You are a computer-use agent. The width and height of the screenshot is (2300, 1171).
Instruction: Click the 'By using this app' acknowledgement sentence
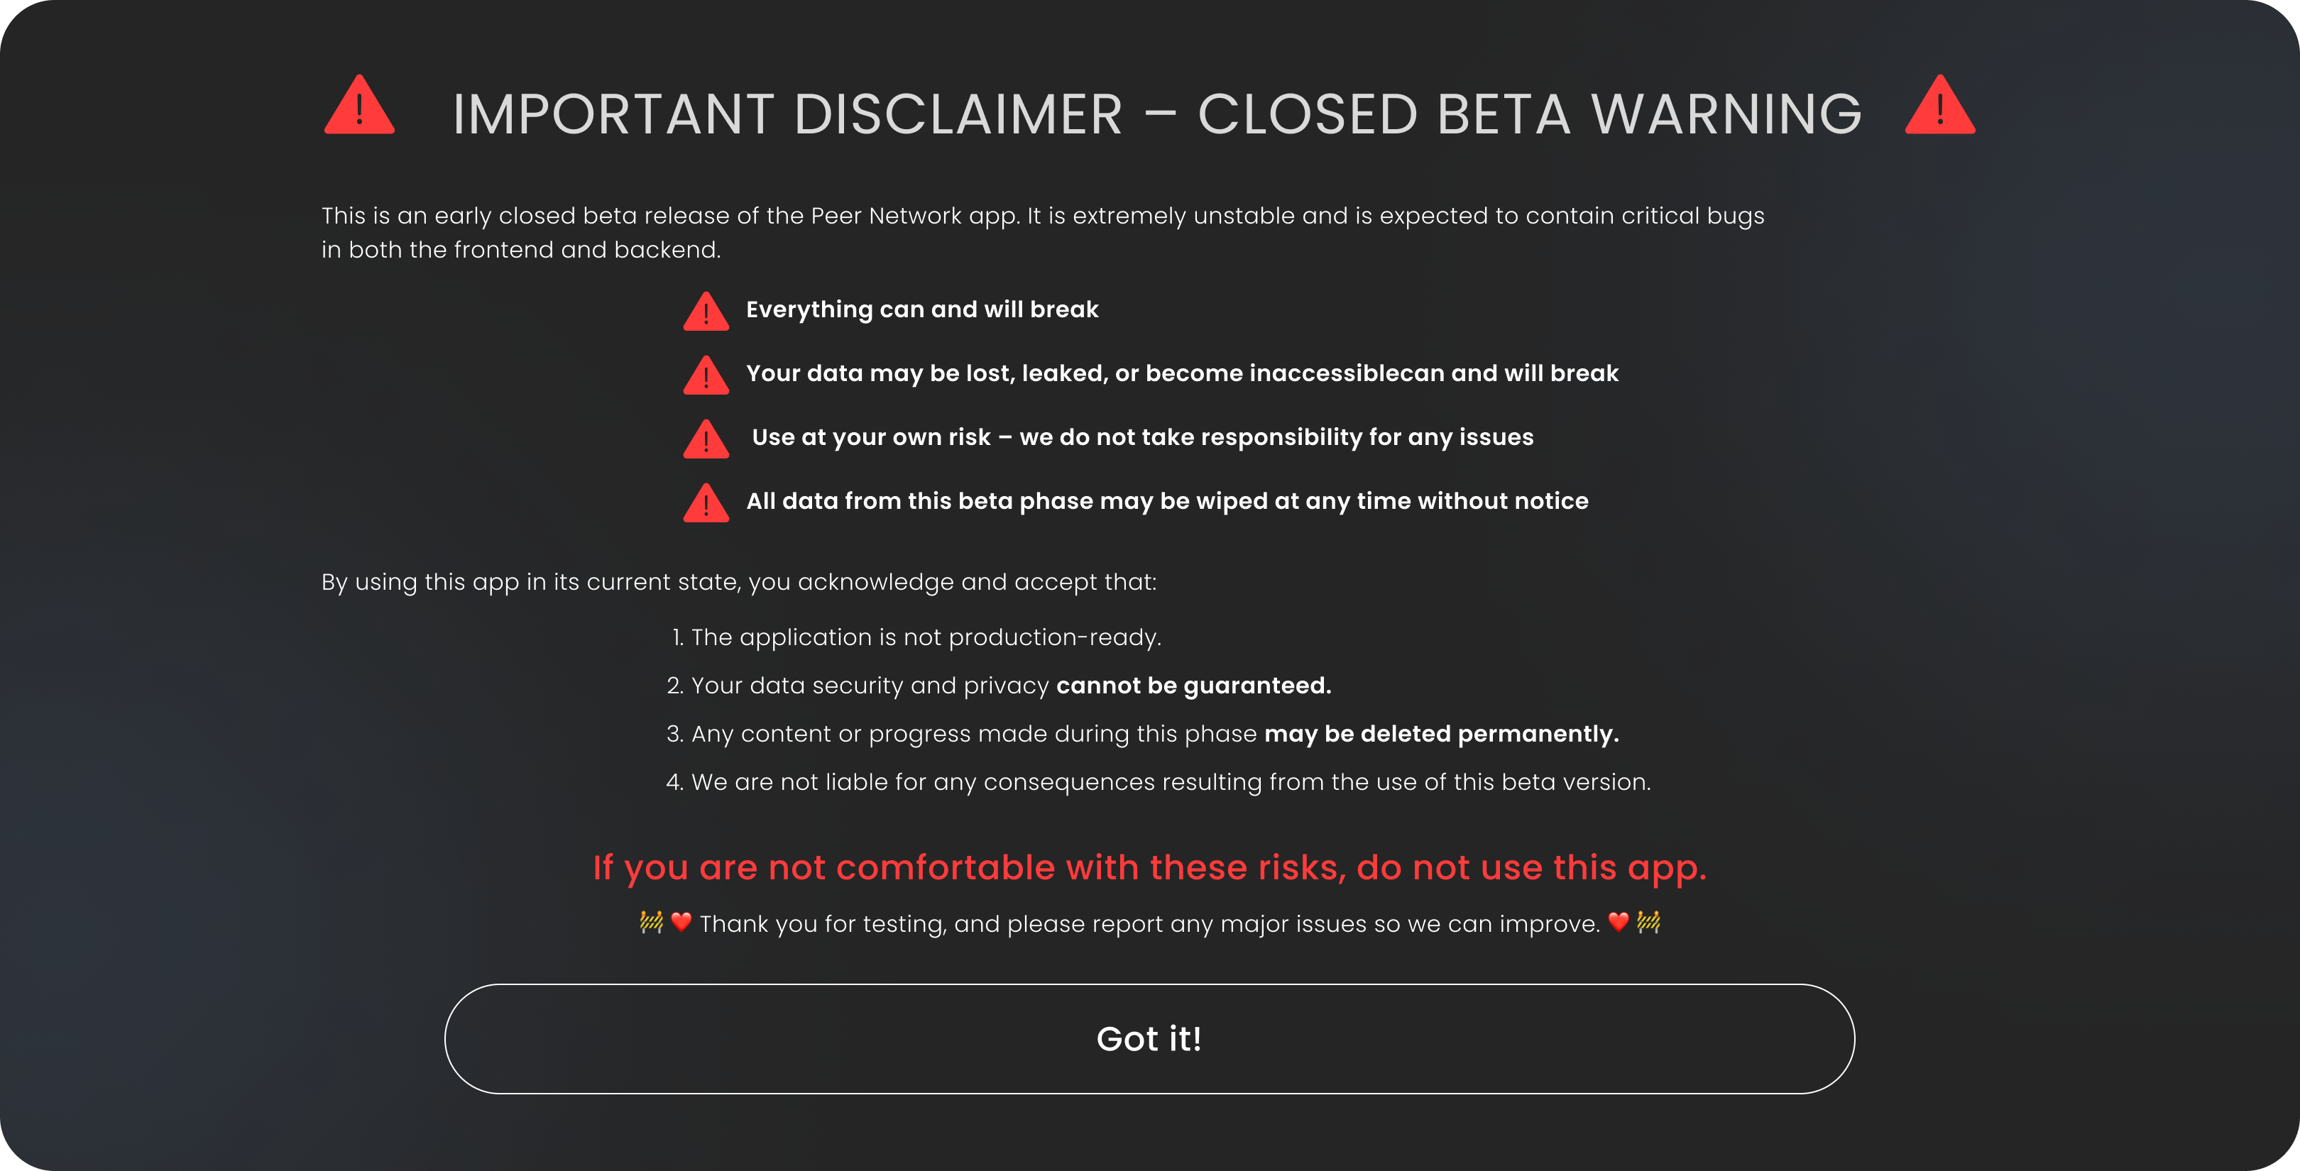(x=739, y=582)
